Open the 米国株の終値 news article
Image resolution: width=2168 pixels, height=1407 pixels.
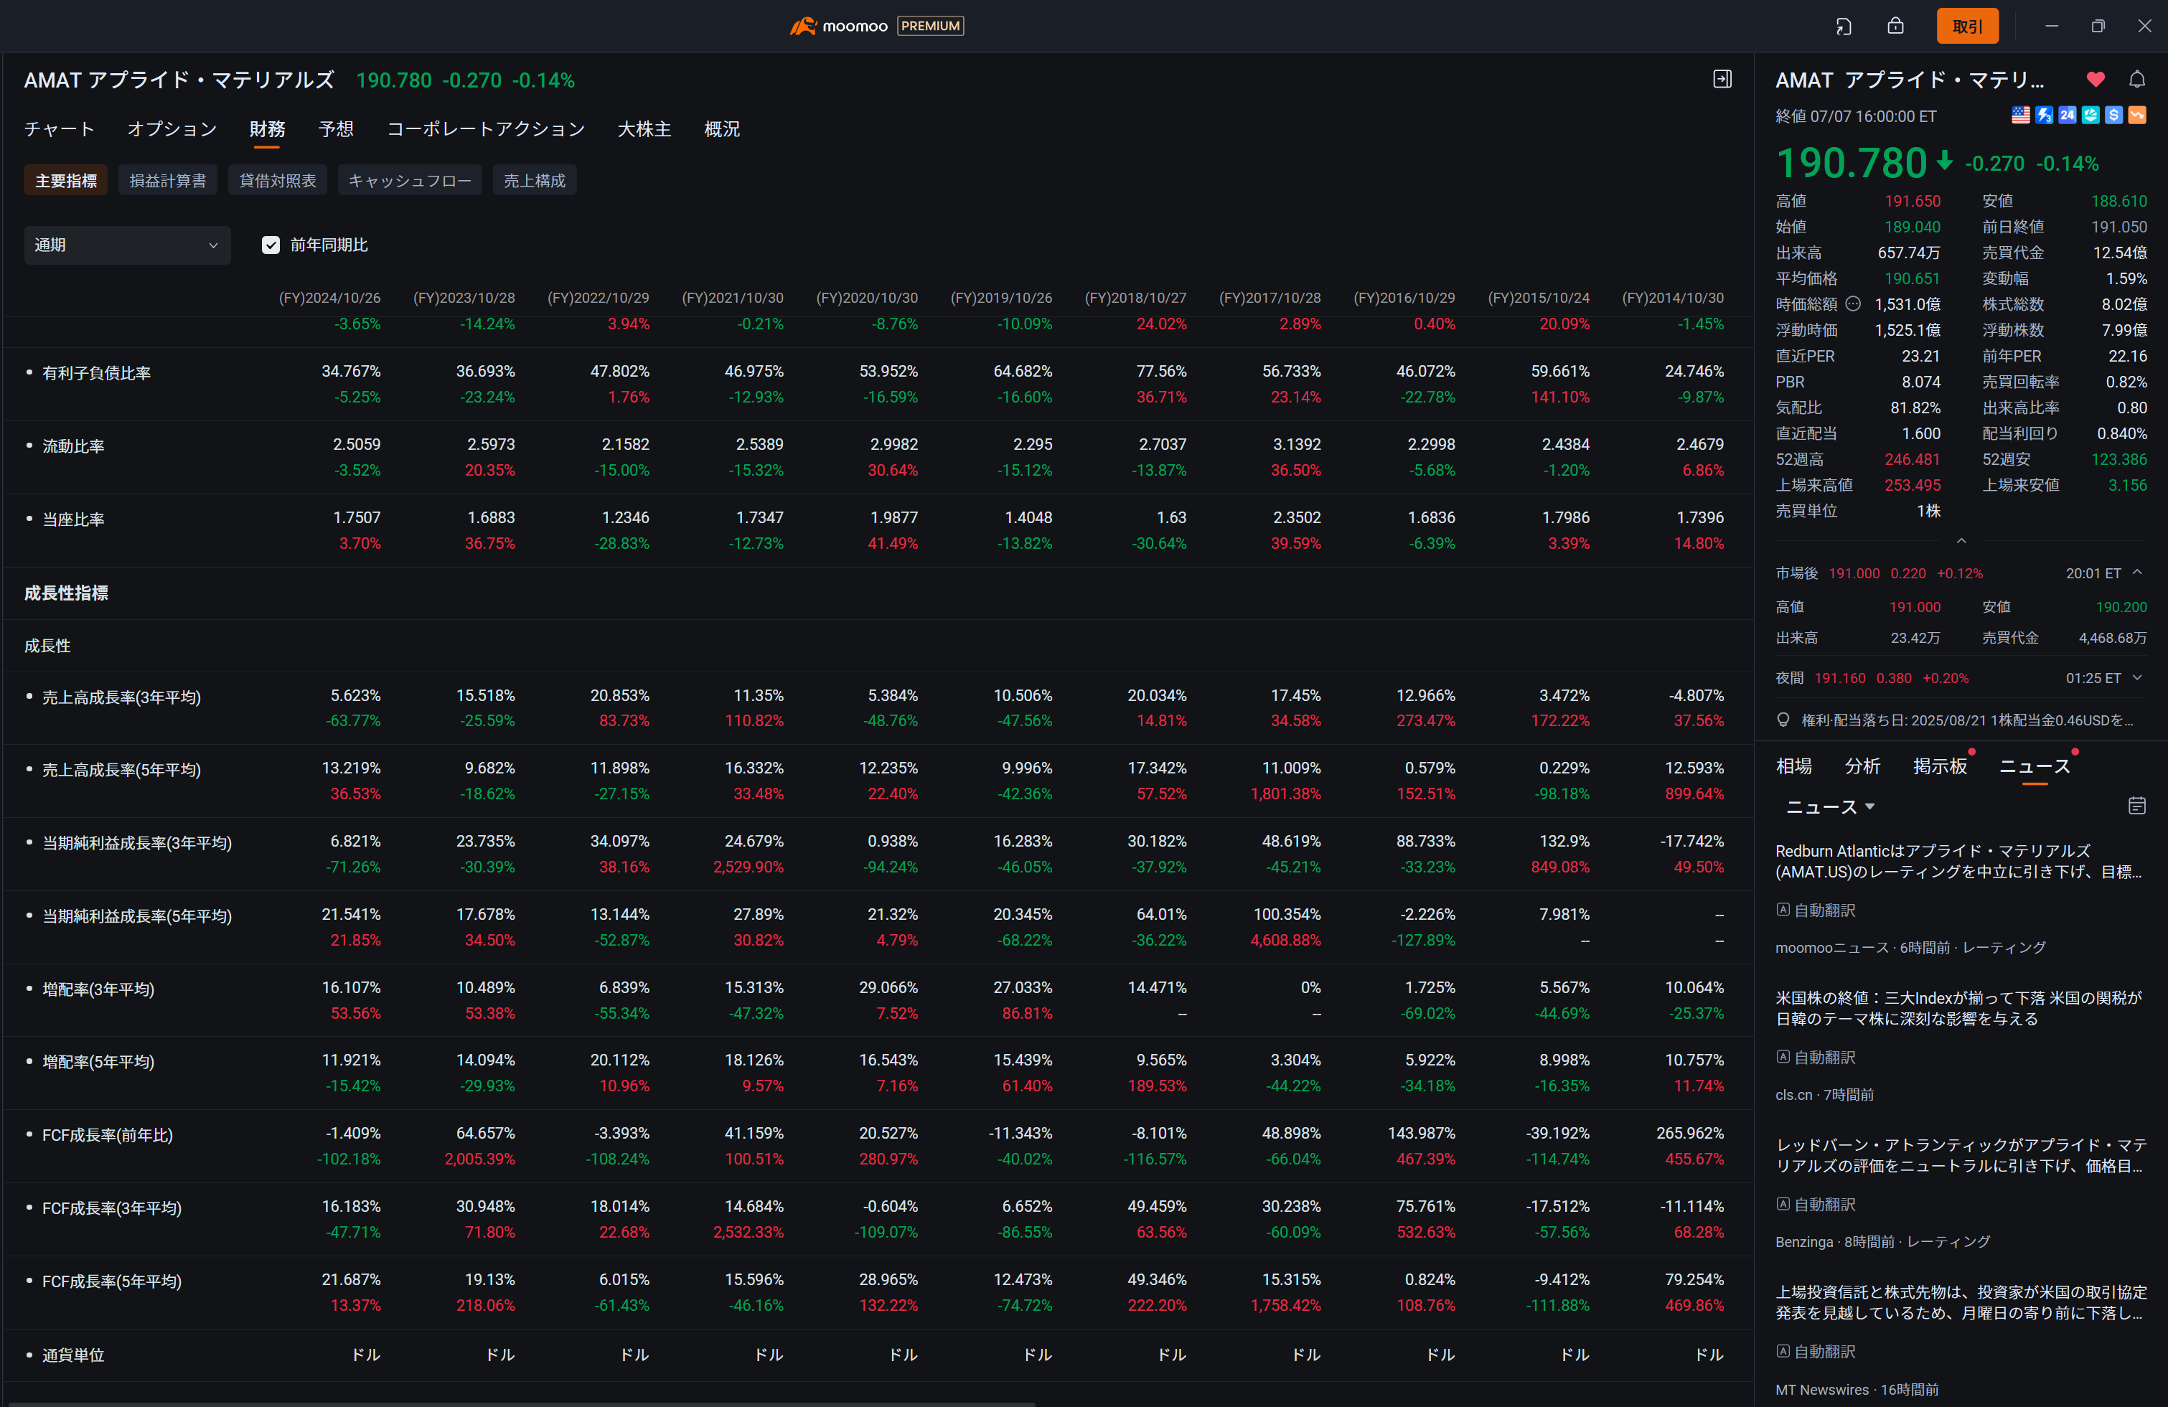(1958, 1008)
